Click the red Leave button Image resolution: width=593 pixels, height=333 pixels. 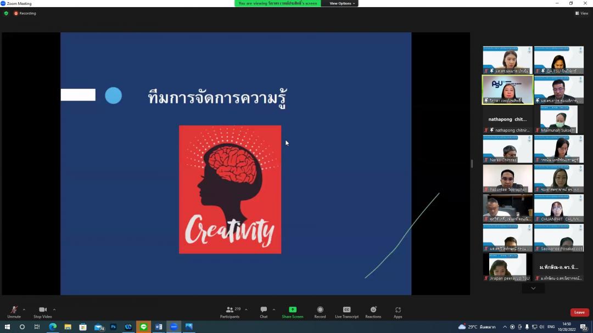(579, 312)
